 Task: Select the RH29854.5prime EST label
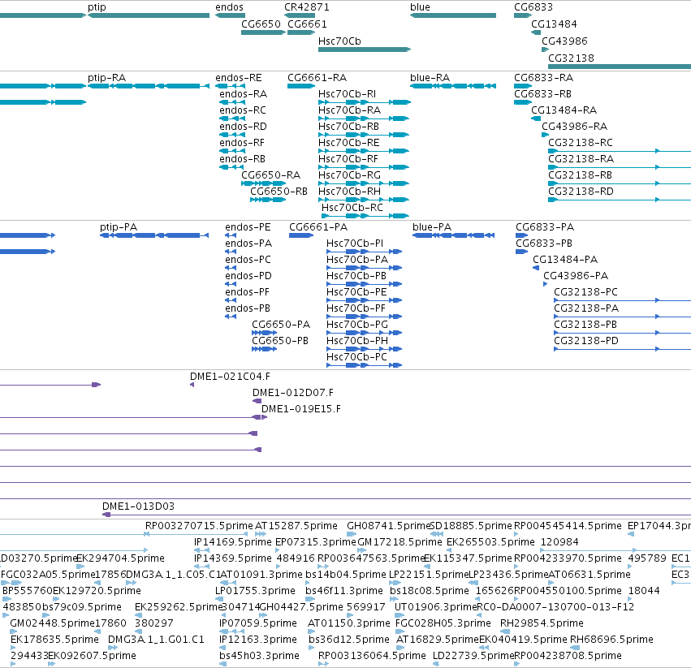(x=542, y=623)
